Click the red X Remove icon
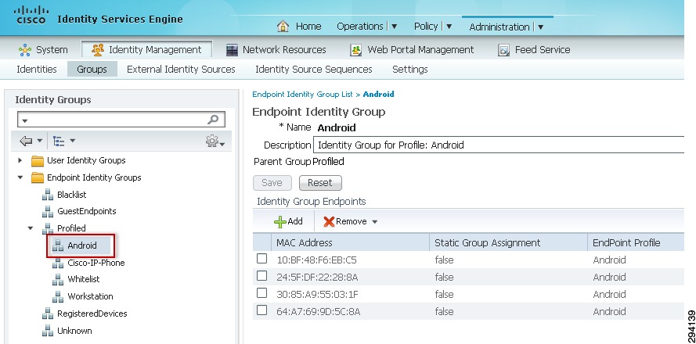The width and height of the screenshot is (696, 344). tap(329, 222)
